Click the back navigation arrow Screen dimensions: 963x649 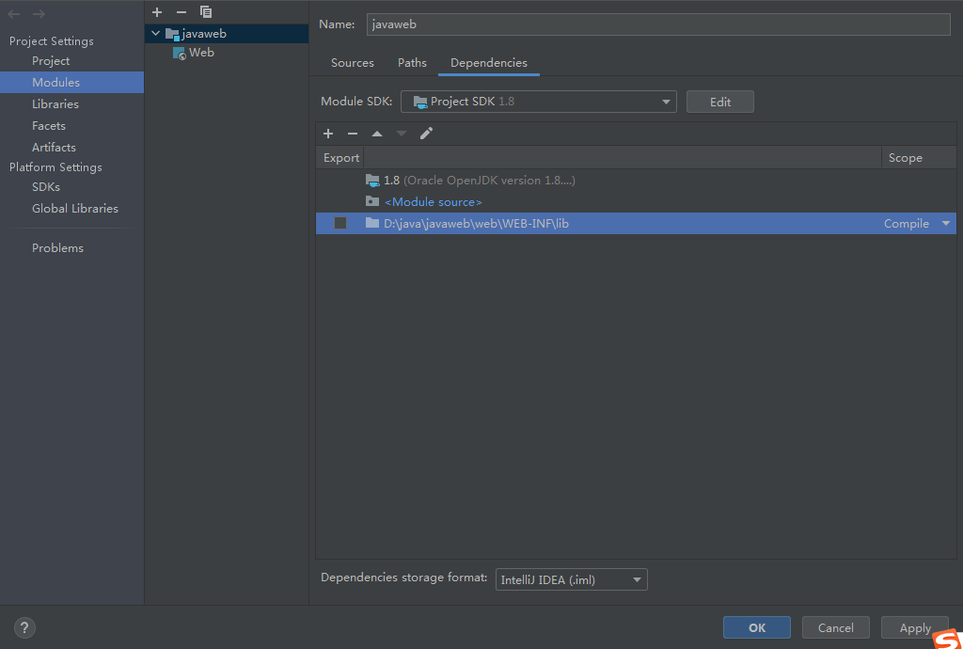tap(13, 13)
